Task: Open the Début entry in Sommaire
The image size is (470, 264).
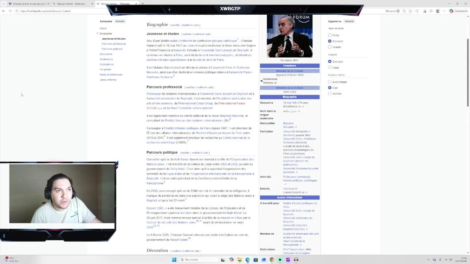Action: click(103, 28)
